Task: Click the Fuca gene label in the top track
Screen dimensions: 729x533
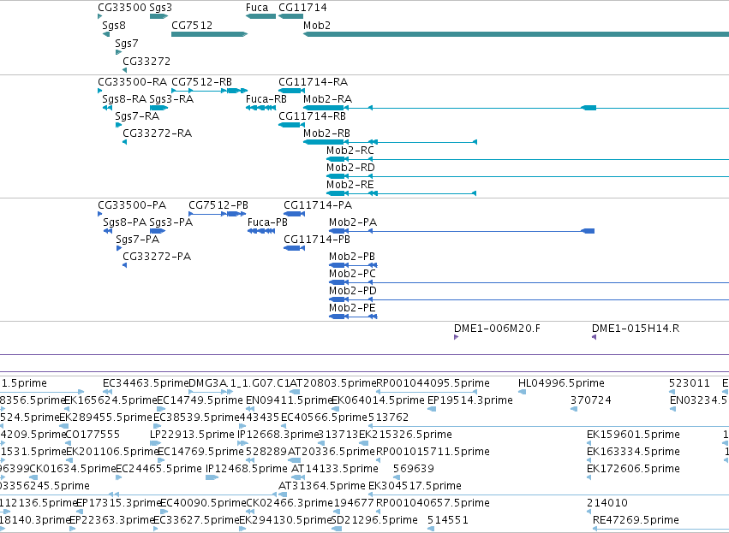Action: pyautogui.click(x=257, y=8)
